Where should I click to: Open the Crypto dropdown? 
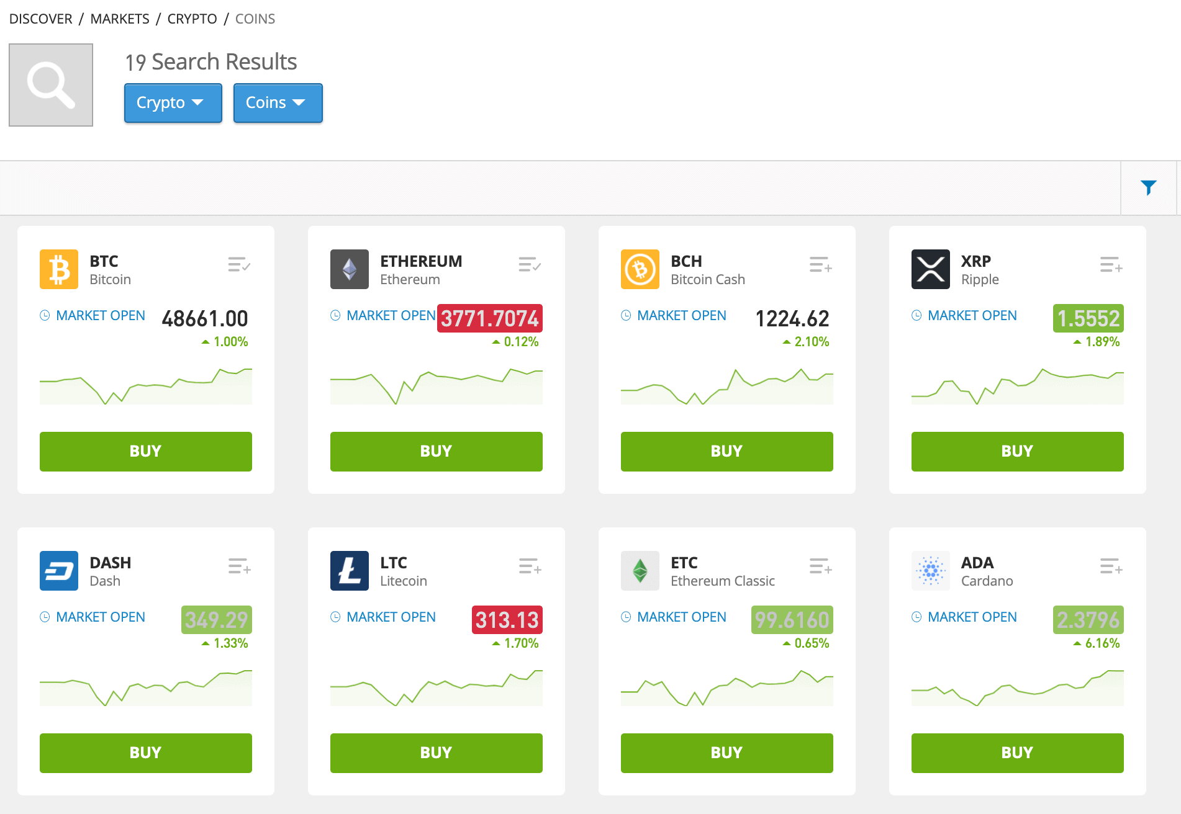tap(173, 102)
